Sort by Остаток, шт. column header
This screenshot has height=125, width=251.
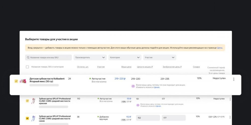coord(83,67)
